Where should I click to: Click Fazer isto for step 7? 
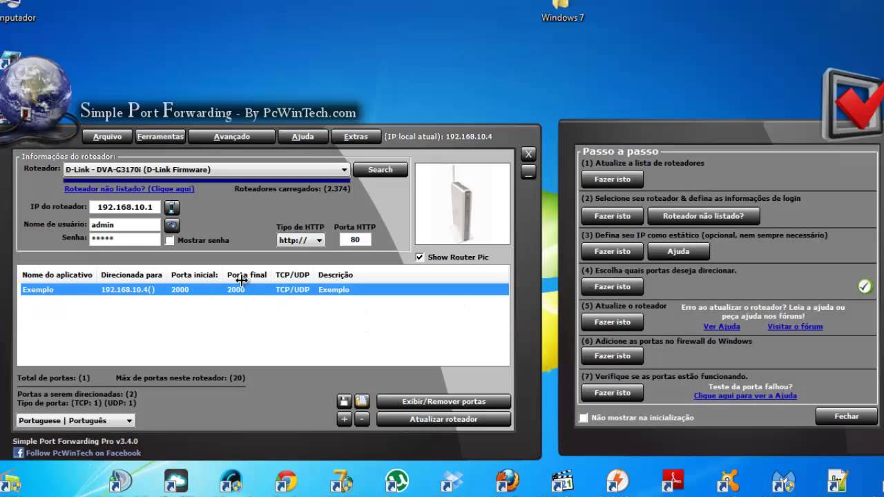613,393
